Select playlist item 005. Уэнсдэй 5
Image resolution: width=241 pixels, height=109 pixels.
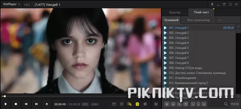pos(199,48)
